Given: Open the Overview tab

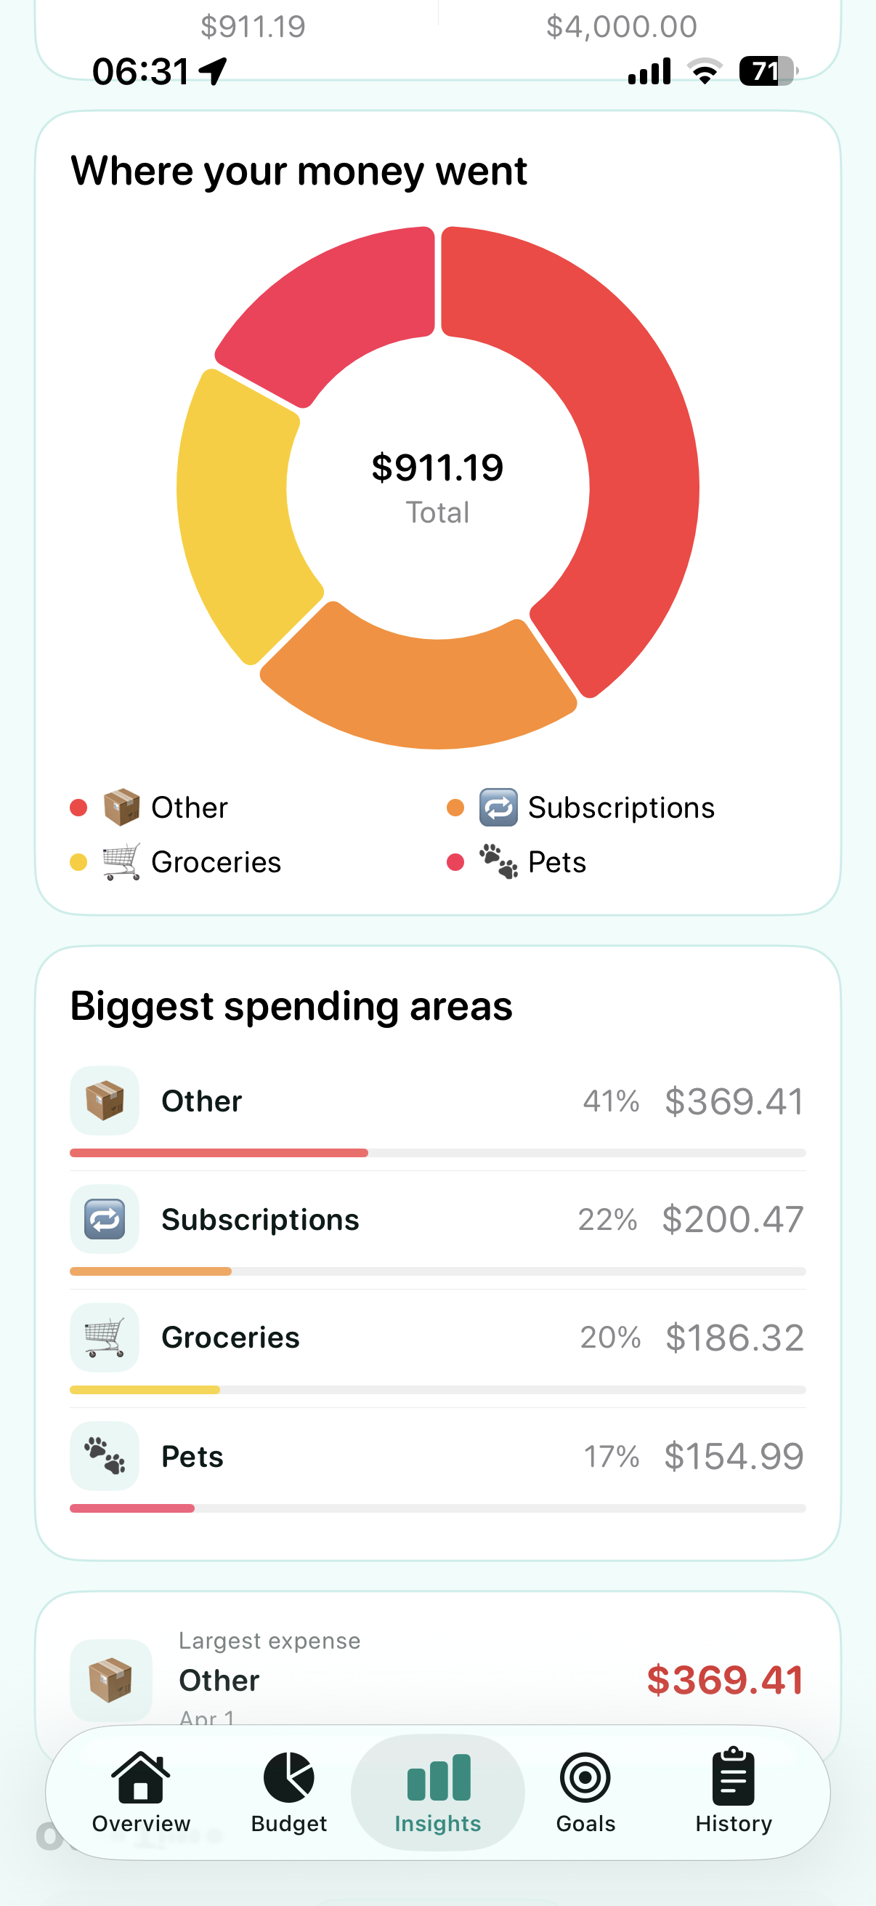Looking at the screenshot, I should (140, 1792).
